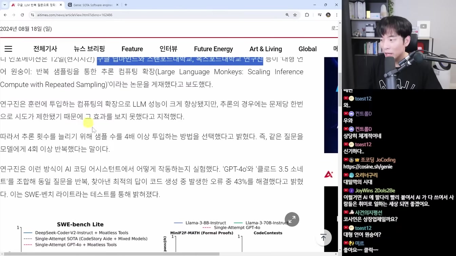Open the Feature menu item
Image resolution: width=456 pixels, height=256 pixels.
(x=132, y=49)
